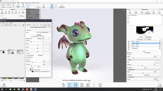163x91 pixels.
Task: Toggle the Lock Camera toolbar button
Action: pos(52,6)
